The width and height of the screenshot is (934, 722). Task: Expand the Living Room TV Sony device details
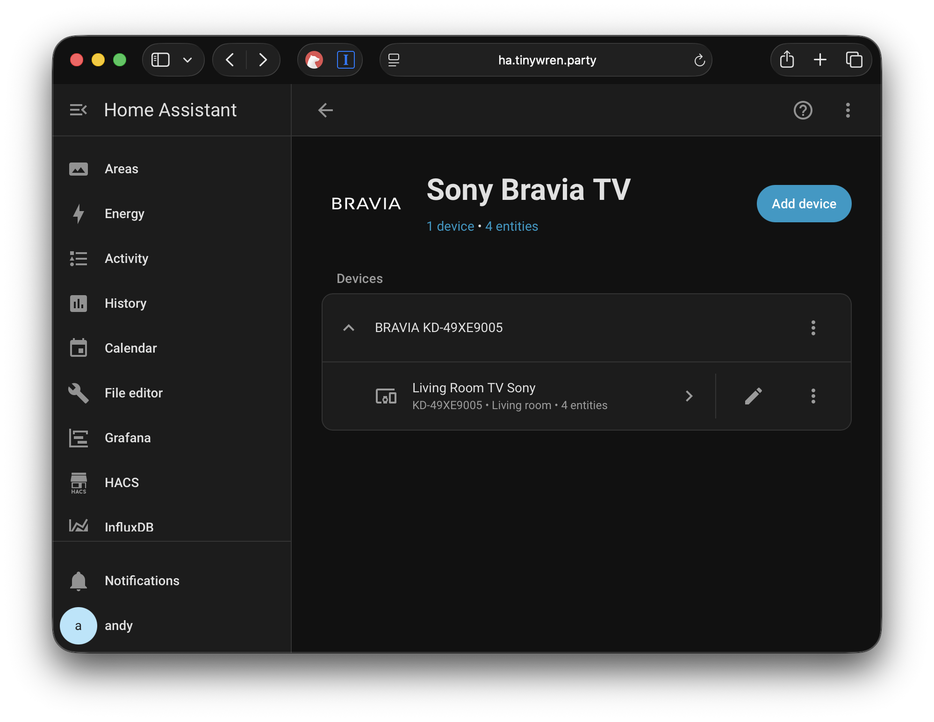[x=689, y=396]
